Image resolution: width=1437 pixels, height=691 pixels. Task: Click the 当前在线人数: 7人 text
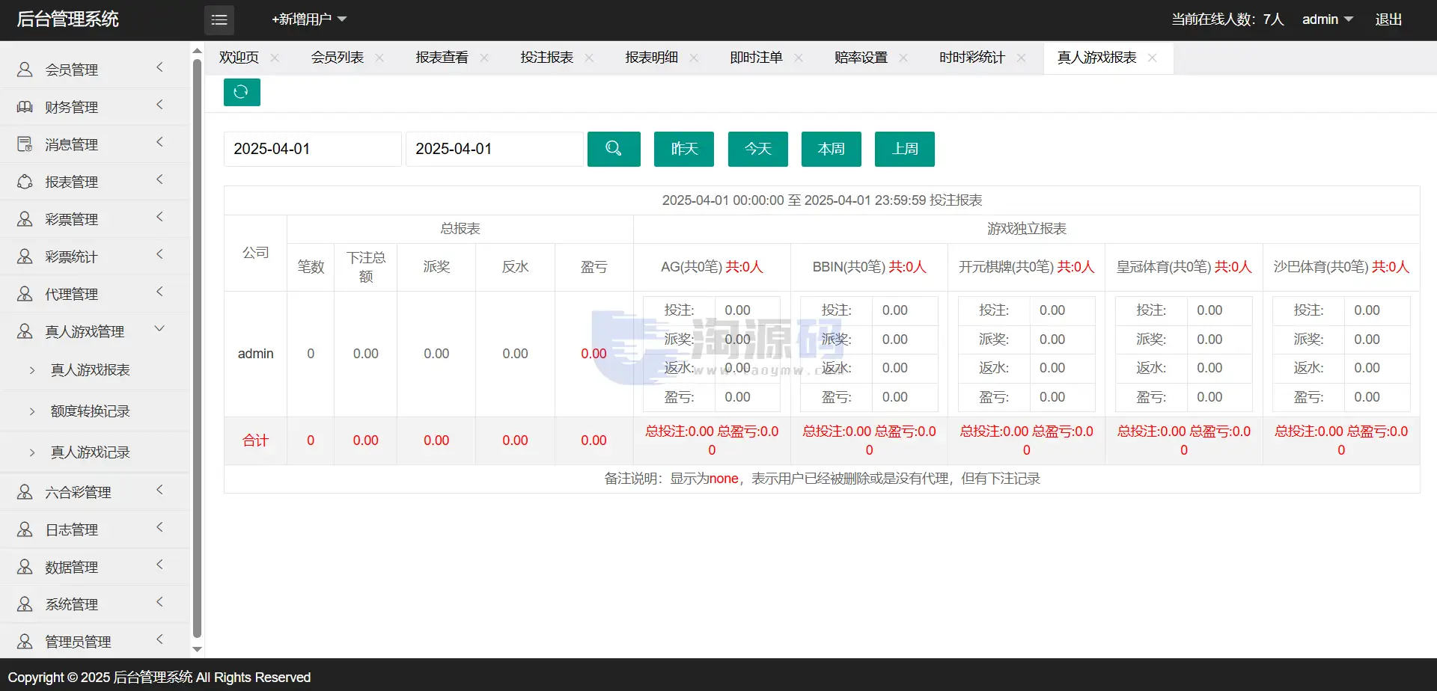click(x=1227, y=19)
